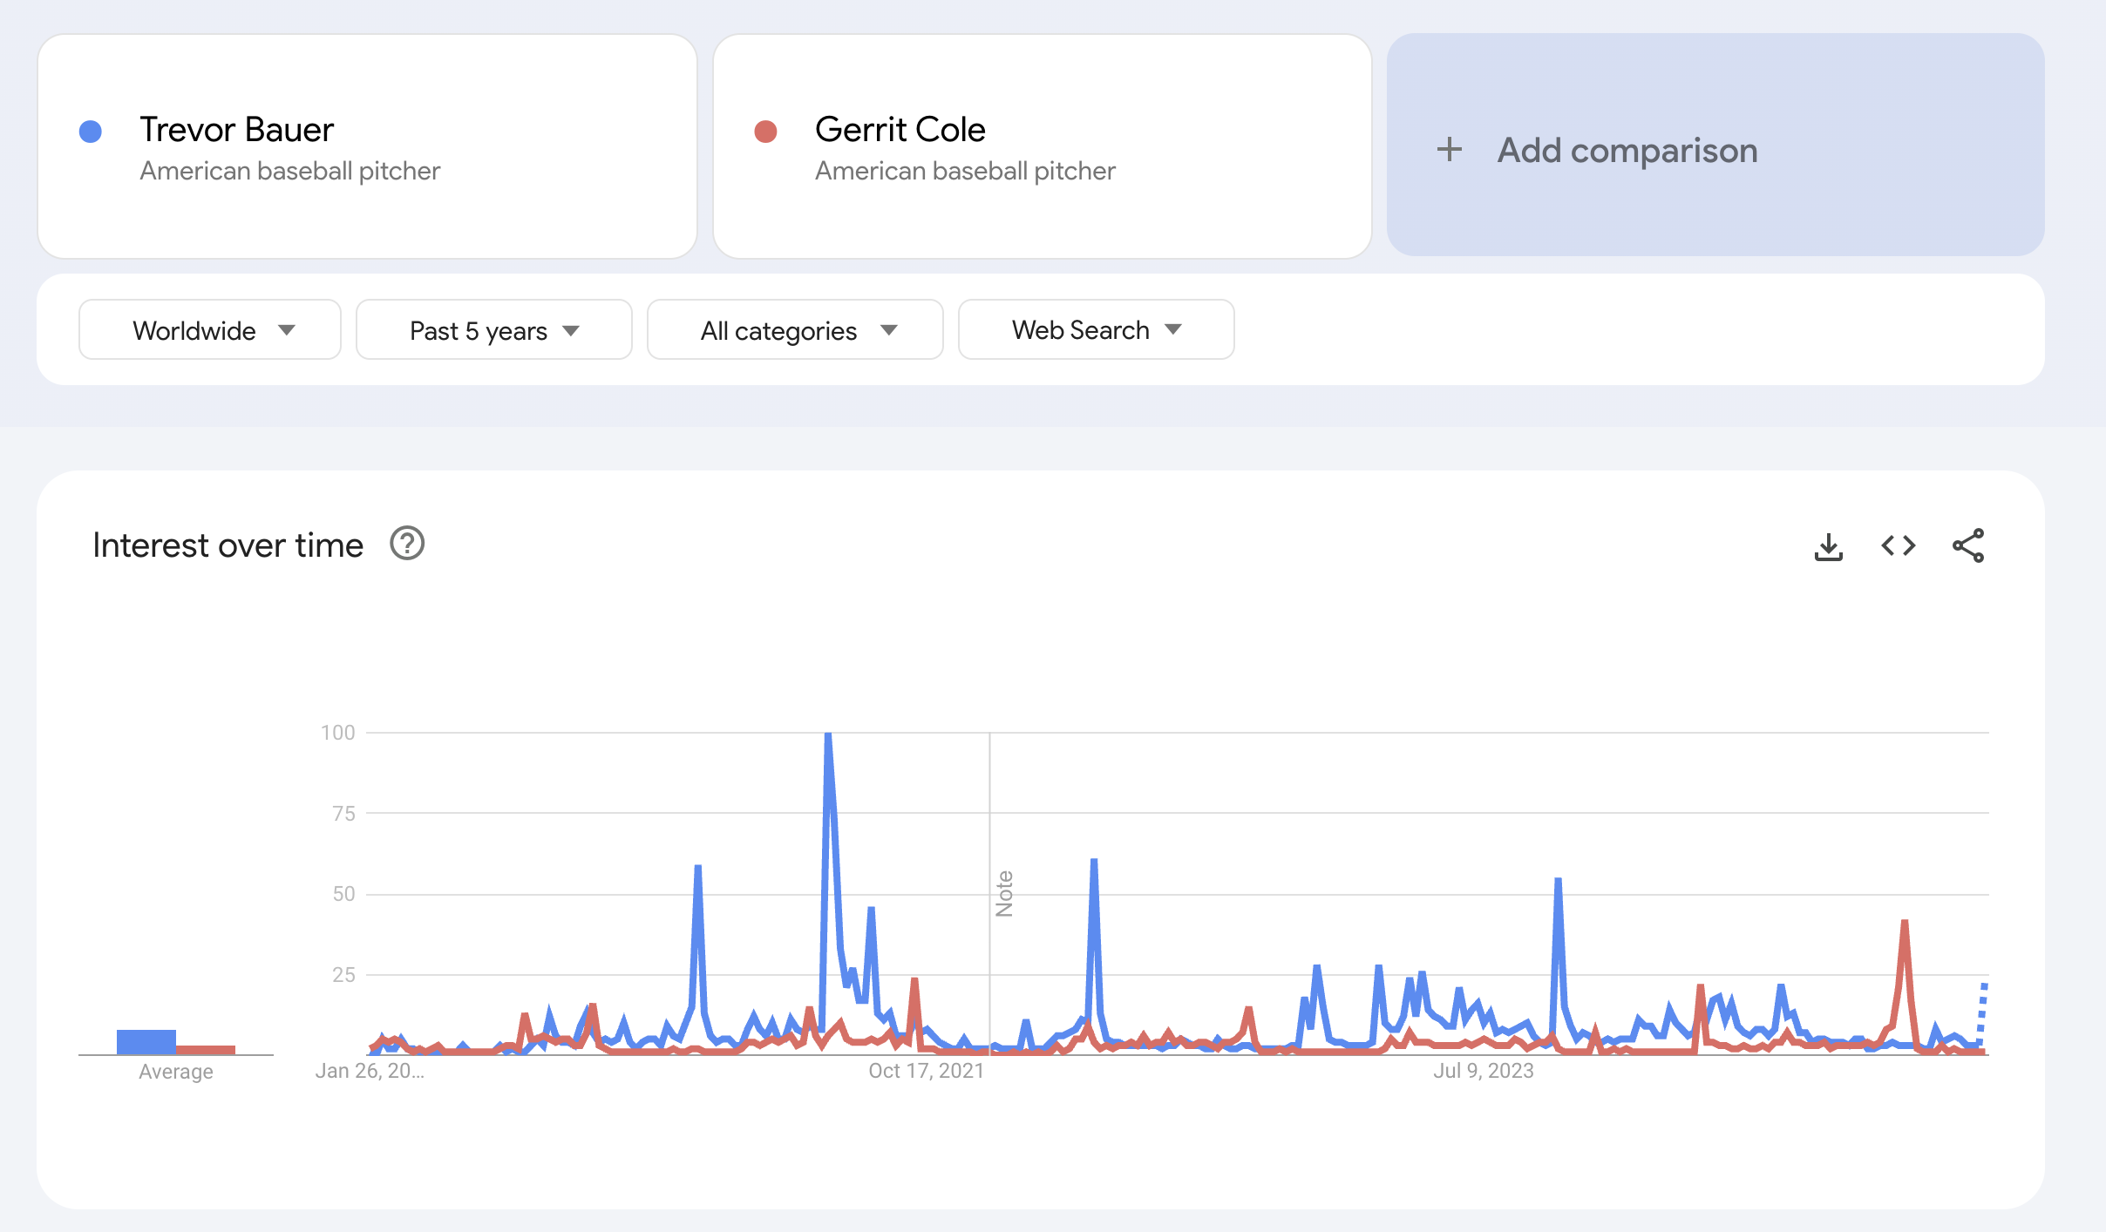Click the peak spike on the blue line
Image resolution: width=2106 pixels, height=1232 pixels.
(x=827, y=736)
